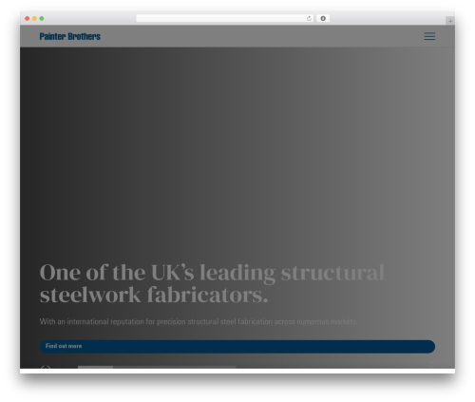
Task: Click the headline 'One of the UK's leading structural'
Action: (x=212, y=273)
